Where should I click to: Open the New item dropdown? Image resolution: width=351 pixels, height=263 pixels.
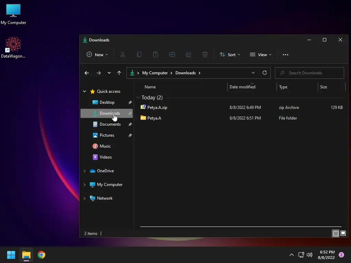pyautogui.click(x=97, y=54)
